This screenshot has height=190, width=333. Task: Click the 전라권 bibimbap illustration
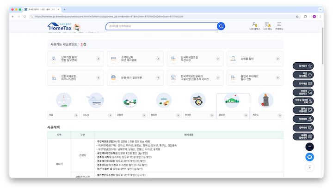point(198,100)
